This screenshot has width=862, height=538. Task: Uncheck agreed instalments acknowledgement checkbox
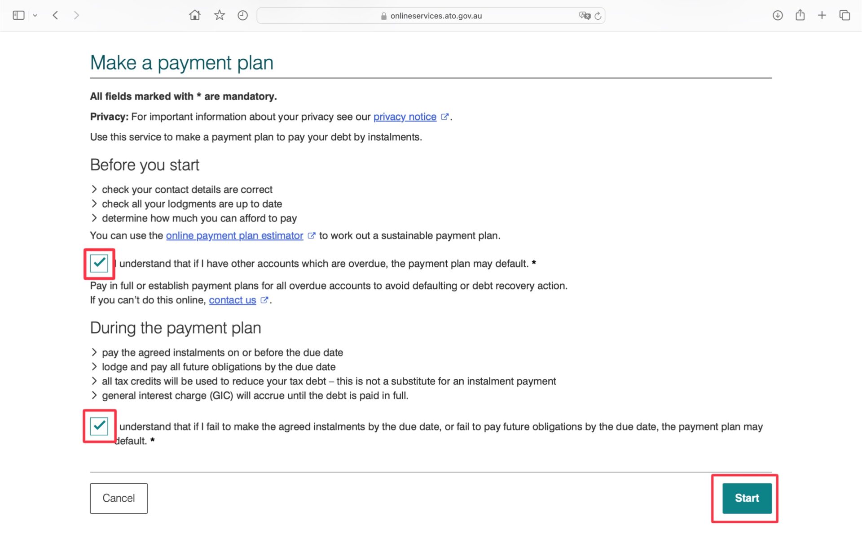coord(99,426)
